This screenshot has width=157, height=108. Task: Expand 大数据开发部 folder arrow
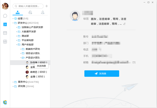pyautogui.click(x=17, y=32)
